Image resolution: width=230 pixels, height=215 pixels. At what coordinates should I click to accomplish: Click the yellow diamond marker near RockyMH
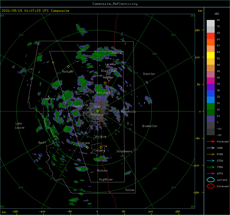coord(68,67)
